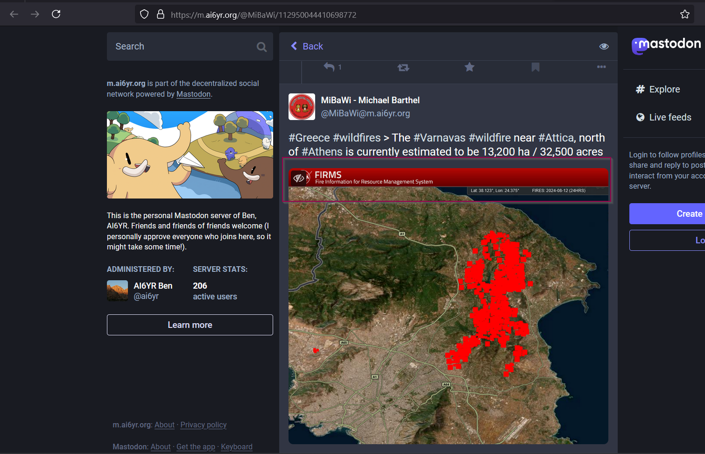Open the Mastodon logo home link
The width and height of the screenshot is (705, 454).
[x=666, y=46]
